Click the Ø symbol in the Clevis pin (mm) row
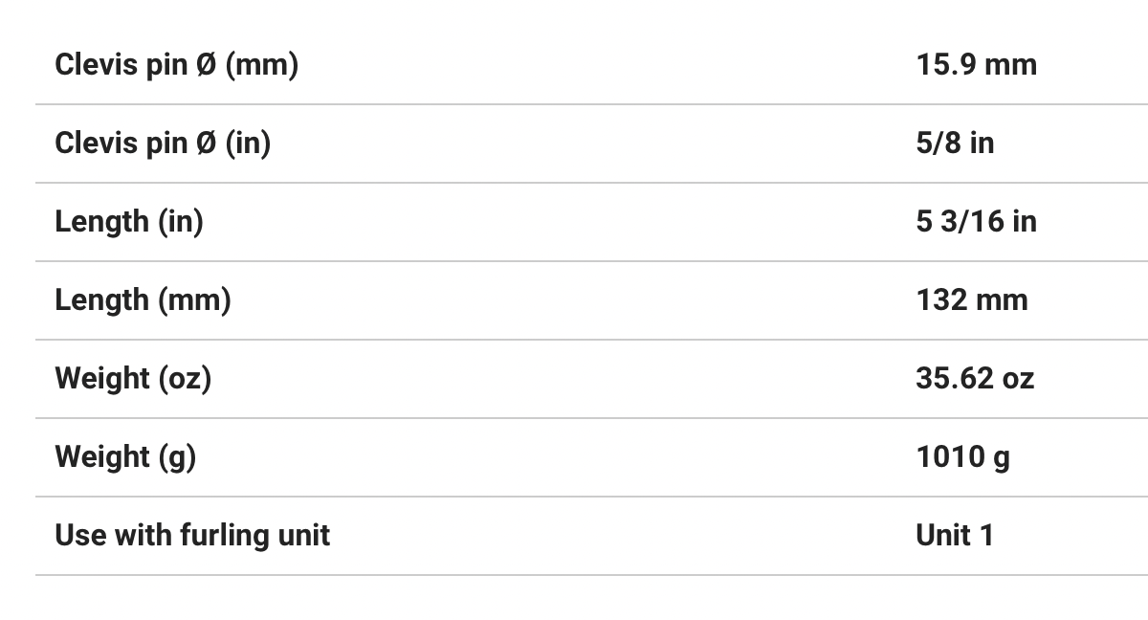1148x620 pixels. pyautogui.click(x=206, y=65)
